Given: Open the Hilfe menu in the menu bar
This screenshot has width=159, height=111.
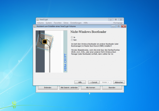Looking at the screenshot, I should (x=86, y=23).
